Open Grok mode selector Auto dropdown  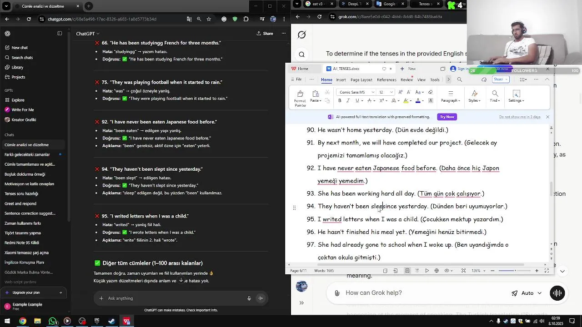(x=527, y=293)
